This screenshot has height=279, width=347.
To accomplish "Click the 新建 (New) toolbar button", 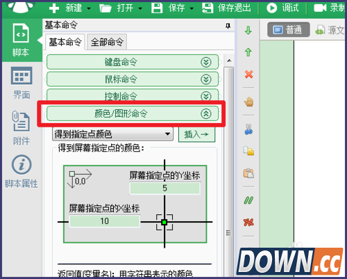I will [66, 8].
